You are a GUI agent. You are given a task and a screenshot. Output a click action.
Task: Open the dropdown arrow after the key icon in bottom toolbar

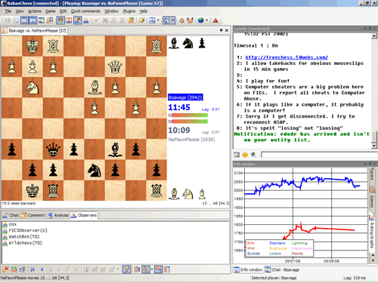coord(118,269)
